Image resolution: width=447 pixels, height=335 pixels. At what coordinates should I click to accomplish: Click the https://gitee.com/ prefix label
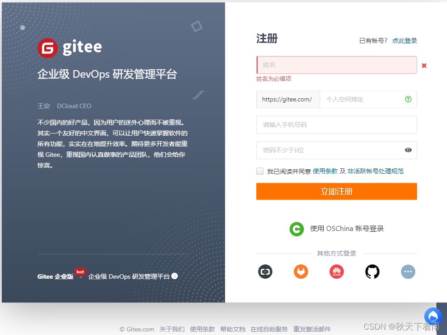(x=288, y=99)
